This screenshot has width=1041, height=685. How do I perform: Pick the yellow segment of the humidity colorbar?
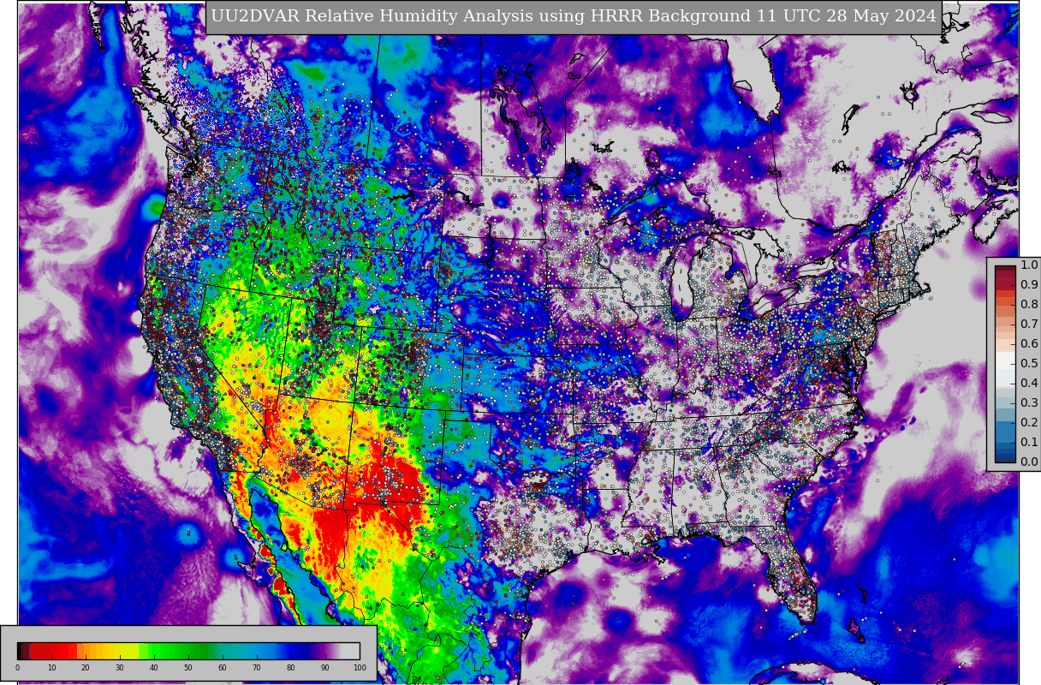click(123, 651)
